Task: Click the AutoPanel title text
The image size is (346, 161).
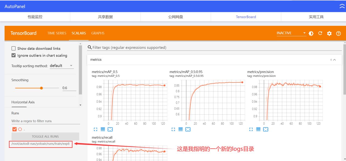Action: pos(15,6)
